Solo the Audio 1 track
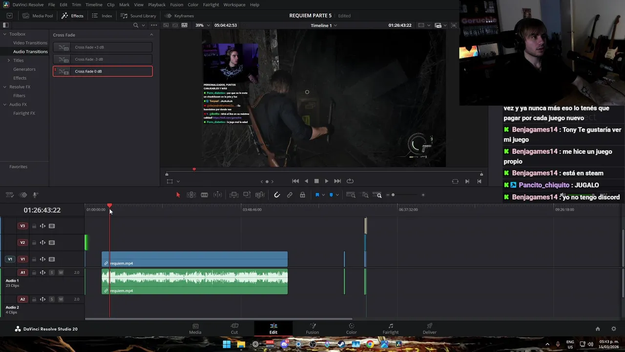625x352 pixels. click(52, 272)
